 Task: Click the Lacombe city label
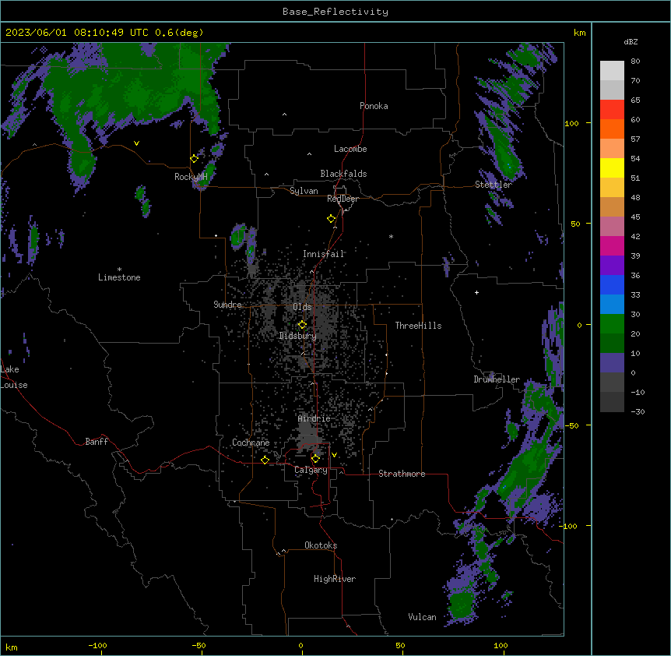point(350,149)
